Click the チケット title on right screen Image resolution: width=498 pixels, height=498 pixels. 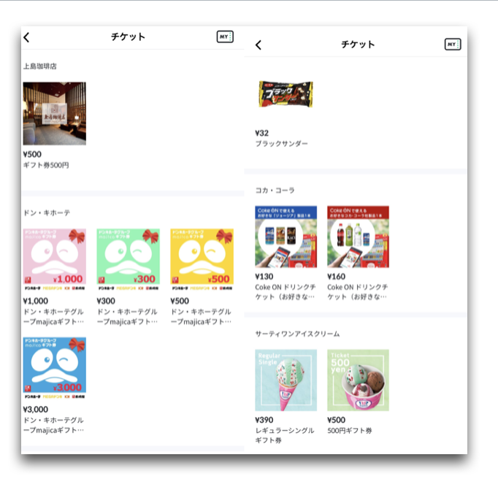[358, 45]
